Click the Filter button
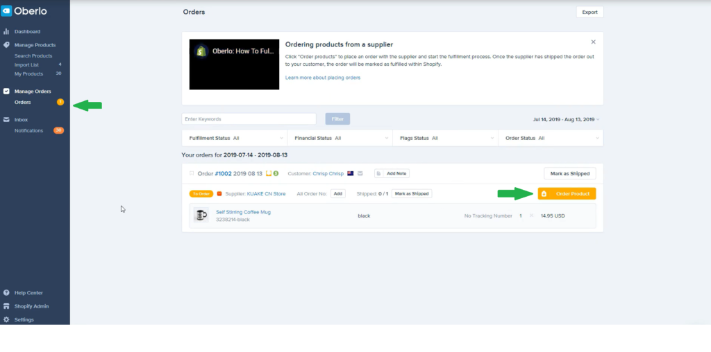711x352 pixels. 337,119
